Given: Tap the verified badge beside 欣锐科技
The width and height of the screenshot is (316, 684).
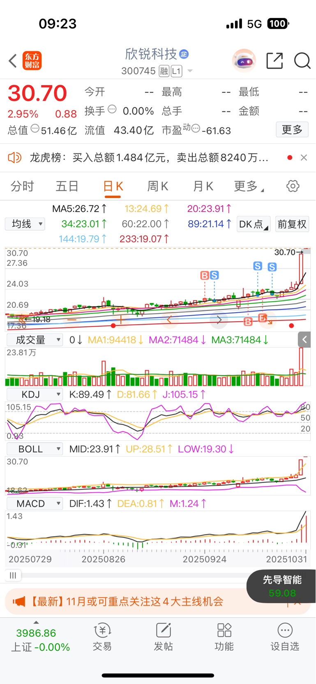Looking at the screenshot, I should pos(184,54).
